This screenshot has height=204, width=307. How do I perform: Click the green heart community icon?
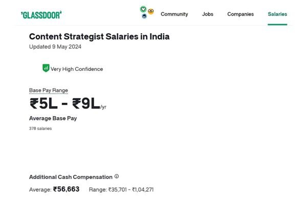coord(143,9)
